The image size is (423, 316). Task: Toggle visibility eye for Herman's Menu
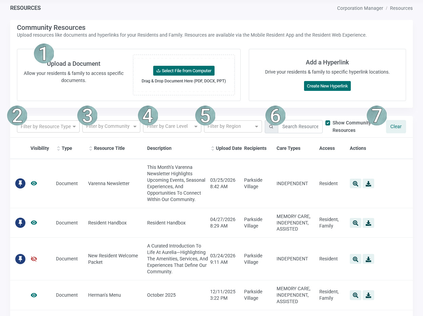click(x=34, y=295)
